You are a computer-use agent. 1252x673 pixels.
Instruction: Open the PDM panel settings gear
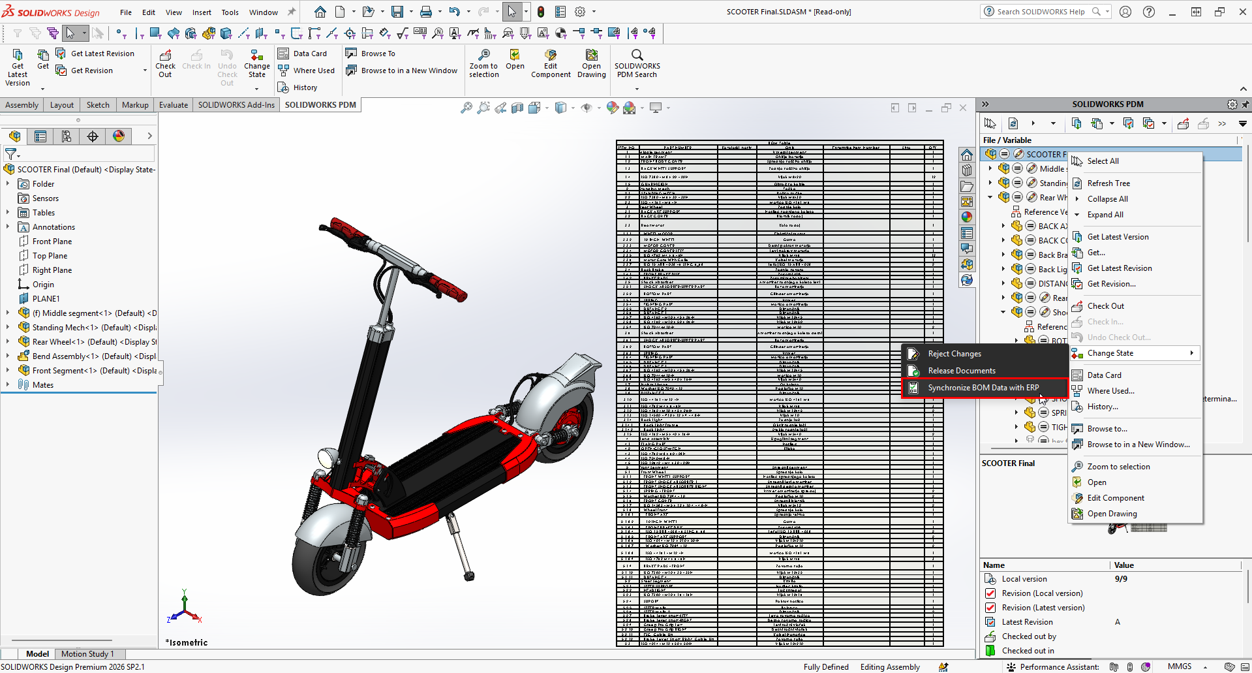[1232, 104]
